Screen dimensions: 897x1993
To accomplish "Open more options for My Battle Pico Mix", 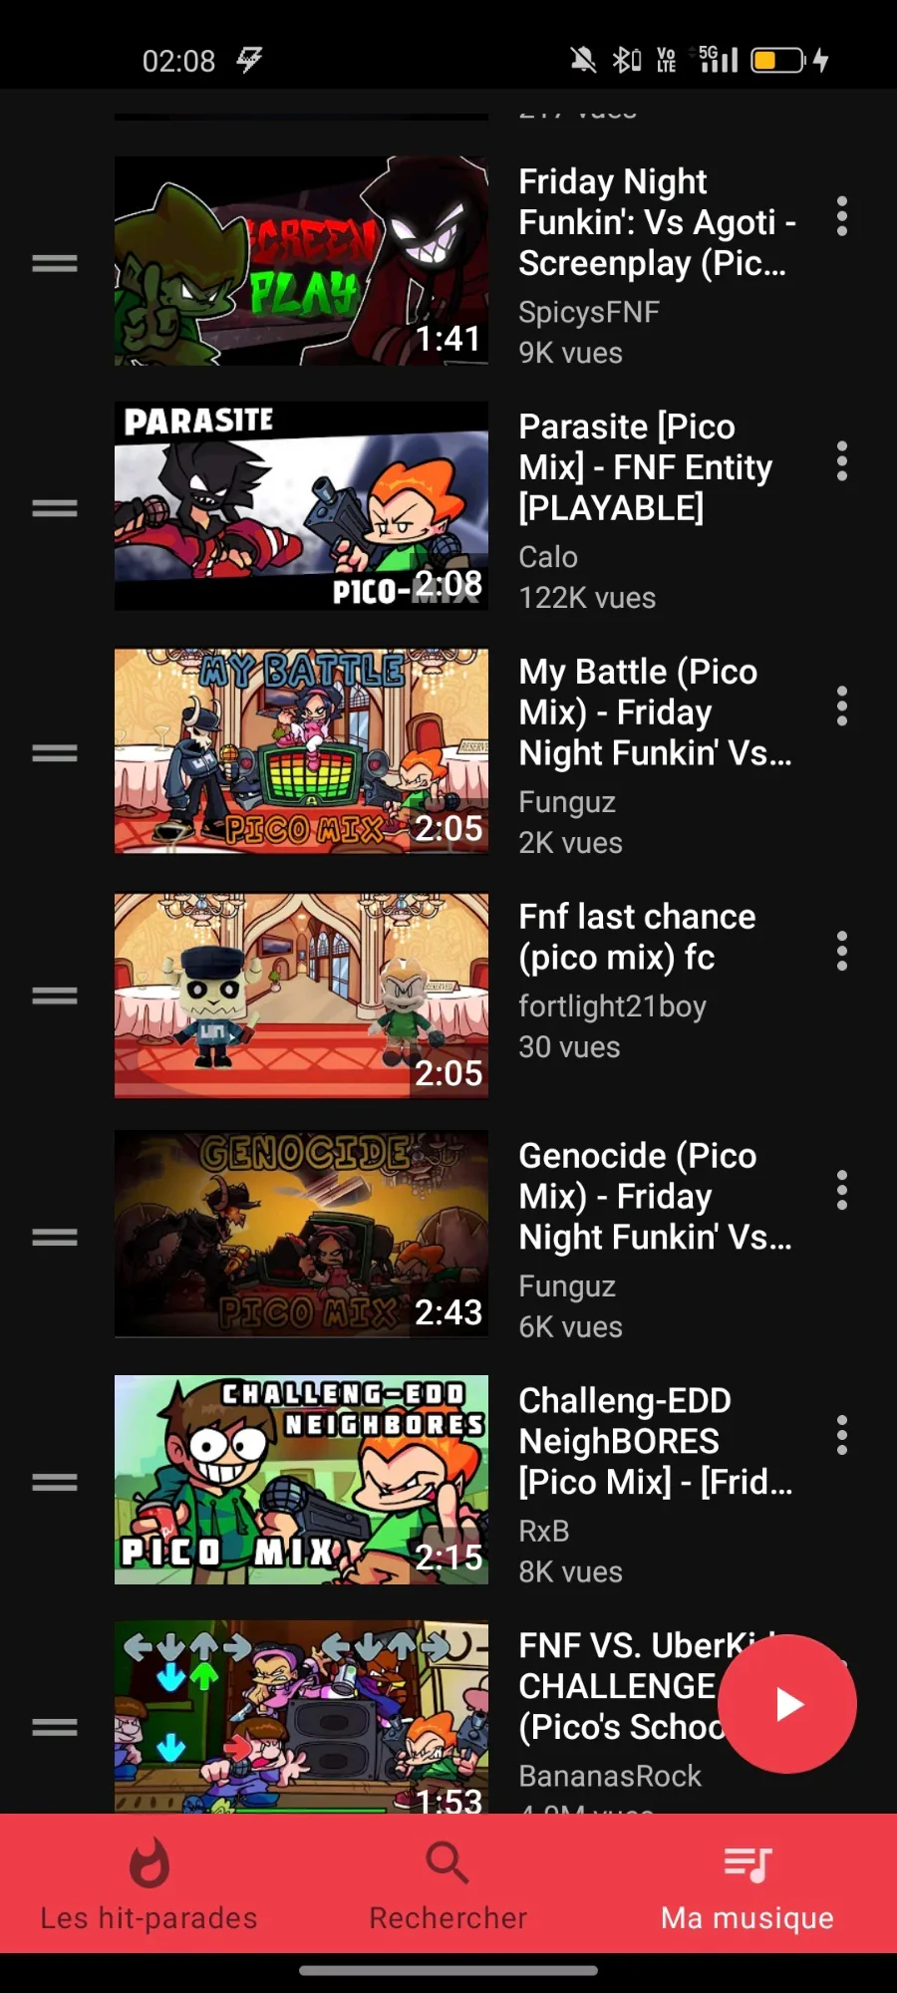I will click(x=842, y=707).
